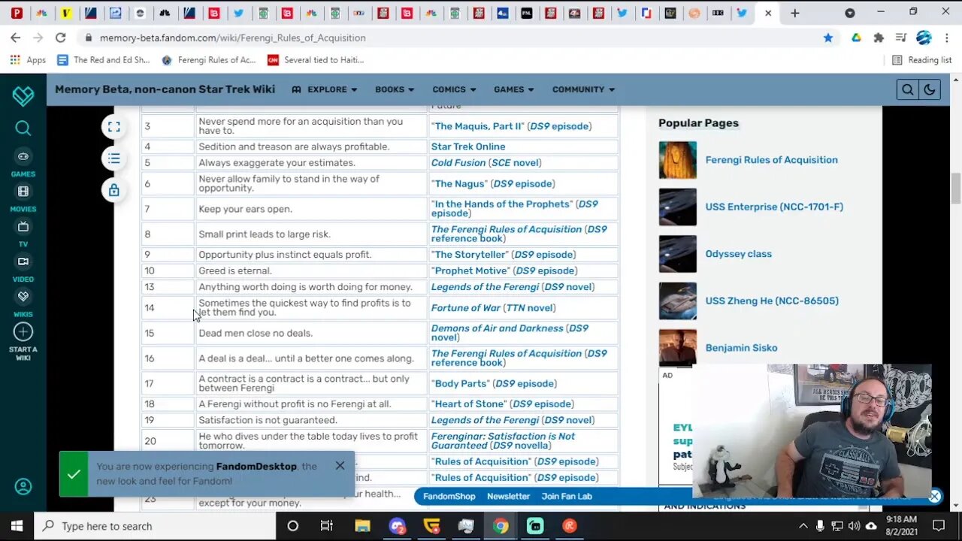Reload the page with the refresh icon

(x=60, y=38)
